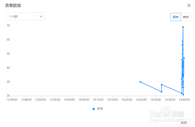Viewport: 195px width, 127px height.
Task: Open the 1 小时 time range dropdown
Action: tap(25, 16)
